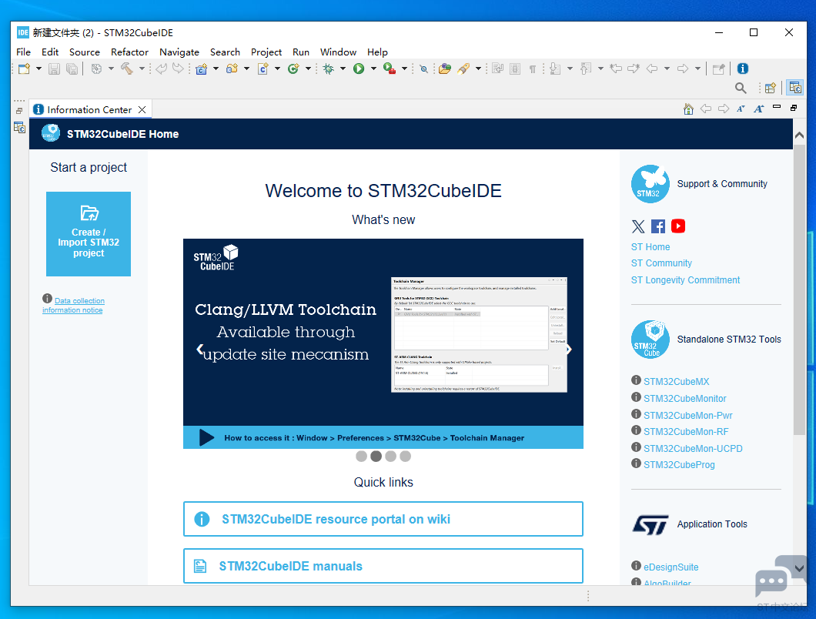Select the first carousel indicator dot
The height and width of the screenshot is (619, 816).
pos(361,456)
